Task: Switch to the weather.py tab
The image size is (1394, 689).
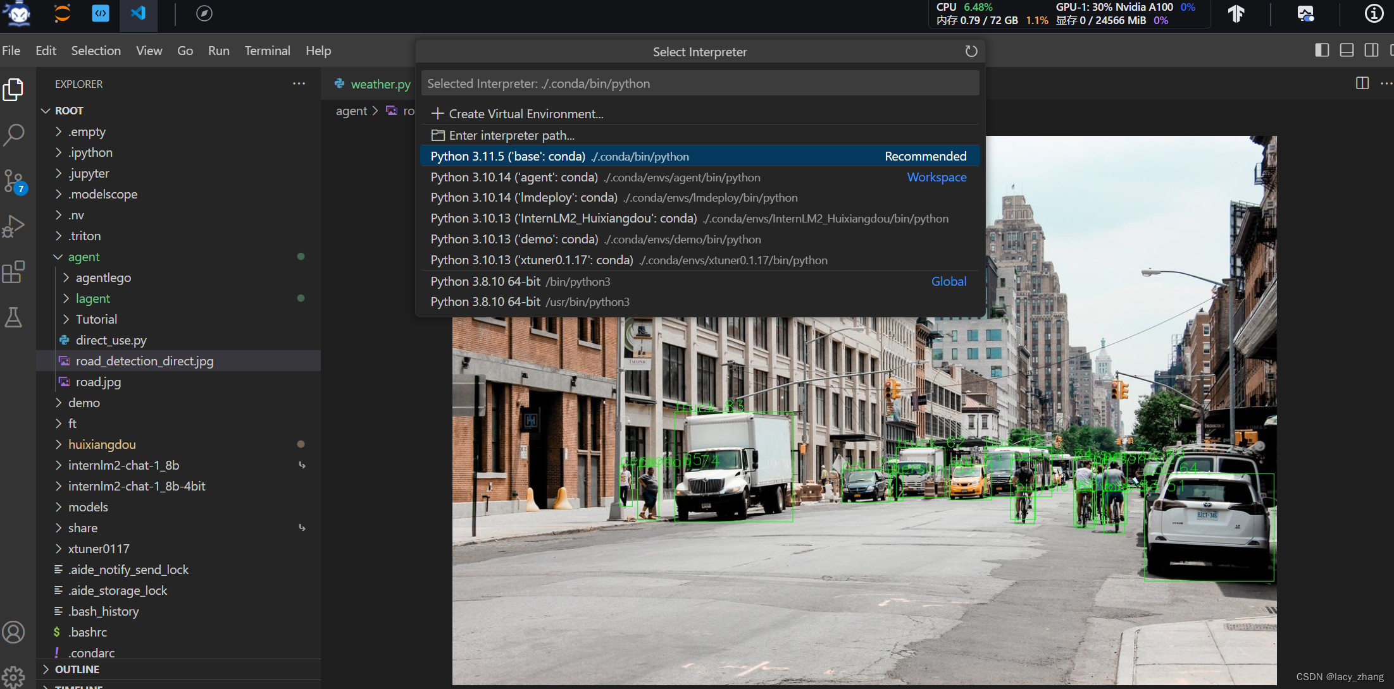Action: click(x=380, y=84)
